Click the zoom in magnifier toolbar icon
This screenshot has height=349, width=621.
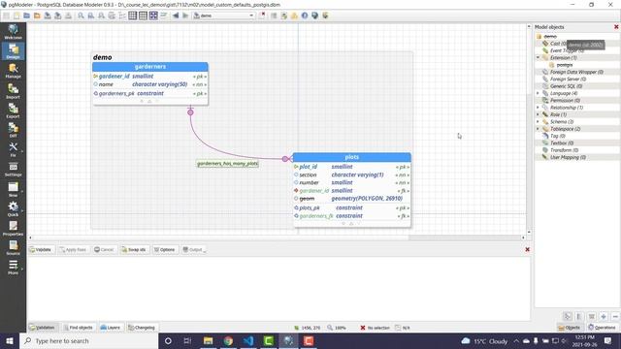tap(81, 16)
